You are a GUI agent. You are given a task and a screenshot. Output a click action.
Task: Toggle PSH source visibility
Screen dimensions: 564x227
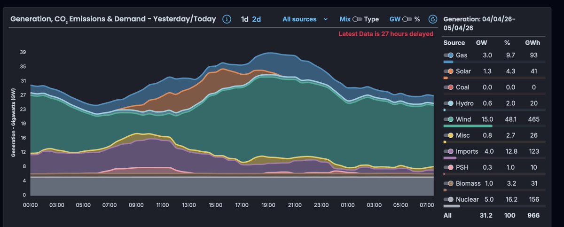click(x=448, y=167)
